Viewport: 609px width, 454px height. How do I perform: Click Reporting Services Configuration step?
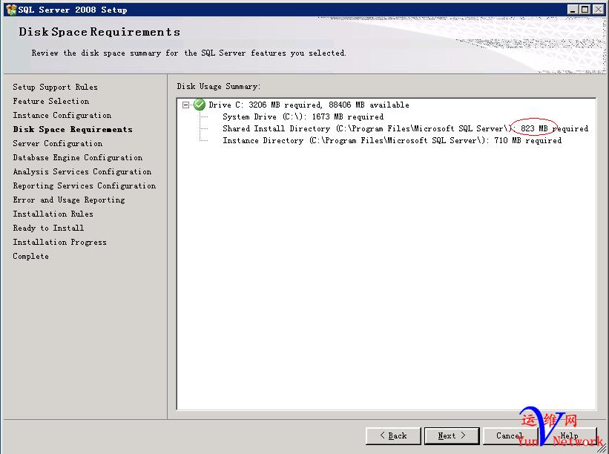[85, 185]
